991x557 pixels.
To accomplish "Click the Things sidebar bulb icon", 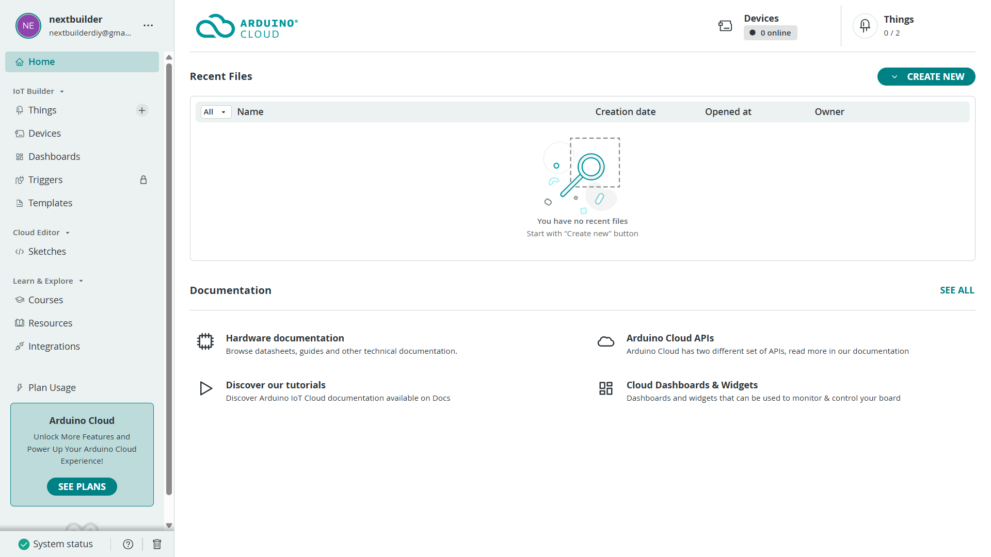I will coord(20,110).
